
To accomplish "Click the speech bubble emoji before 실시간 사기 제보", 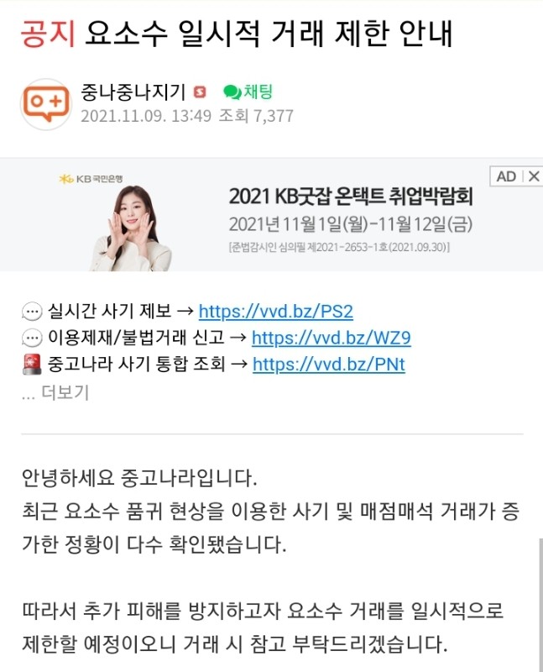I will (x=32, y=312).
